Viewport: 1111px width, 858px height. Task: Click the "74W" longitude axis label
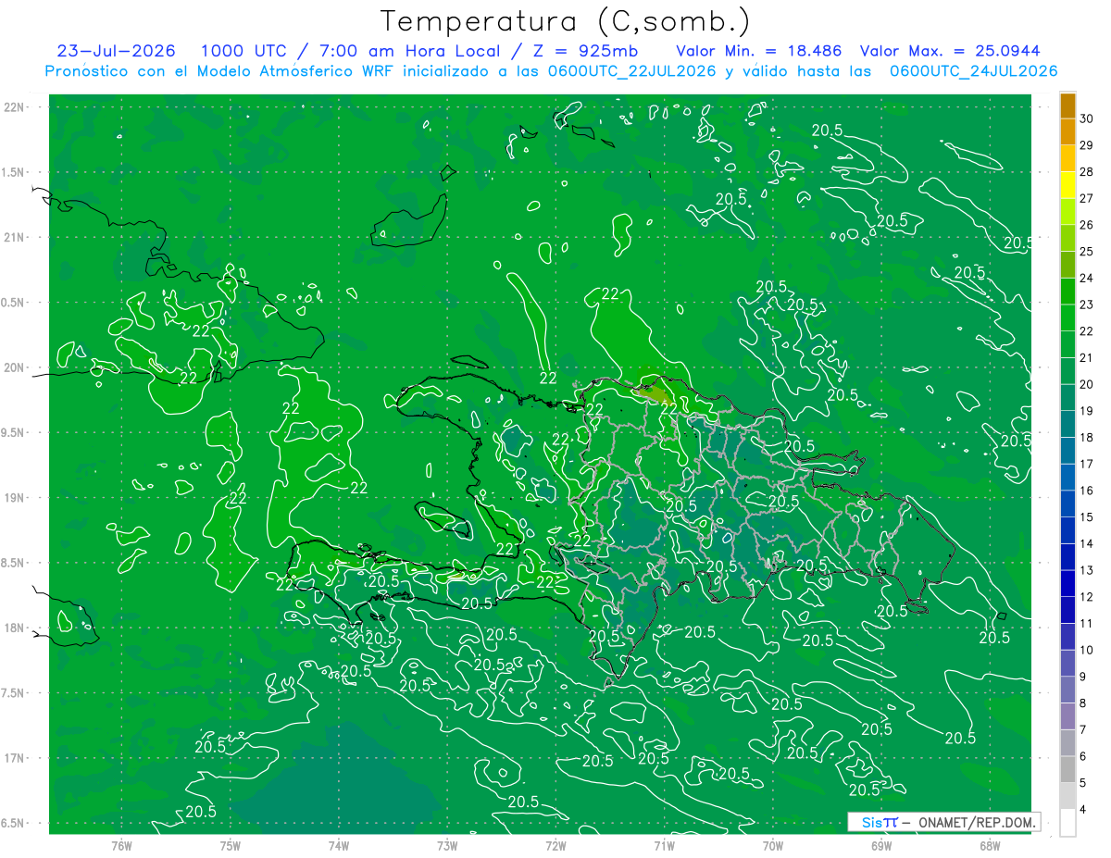338,845
